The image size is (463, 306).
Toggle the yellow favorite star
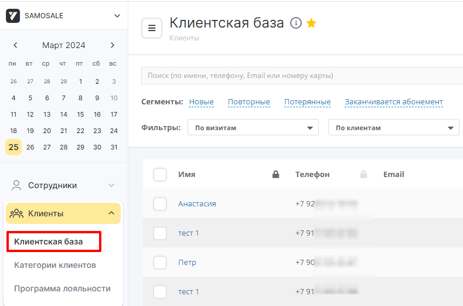click(x=311, y=23)
